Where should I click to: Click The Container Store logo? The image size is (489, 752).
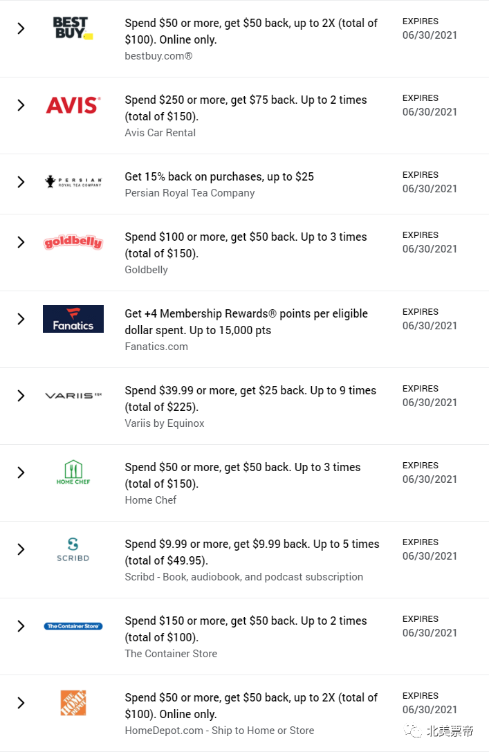73,626
